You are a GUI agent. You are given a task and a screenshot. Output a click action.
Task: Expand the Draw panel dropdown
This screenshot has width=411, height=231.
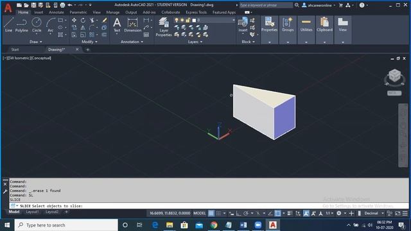[36, 42]
